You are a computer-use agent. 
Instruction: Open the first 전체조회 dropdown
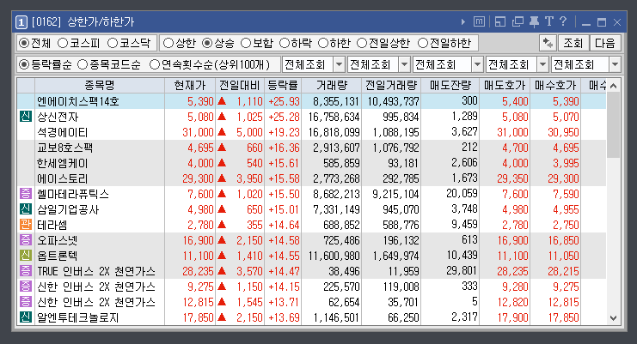[x=314, y=64]
